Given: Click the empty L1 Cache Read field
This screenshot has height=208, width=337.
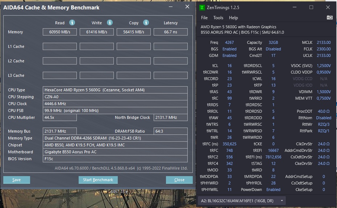Looking at the screenshot, I should [60, 46].
